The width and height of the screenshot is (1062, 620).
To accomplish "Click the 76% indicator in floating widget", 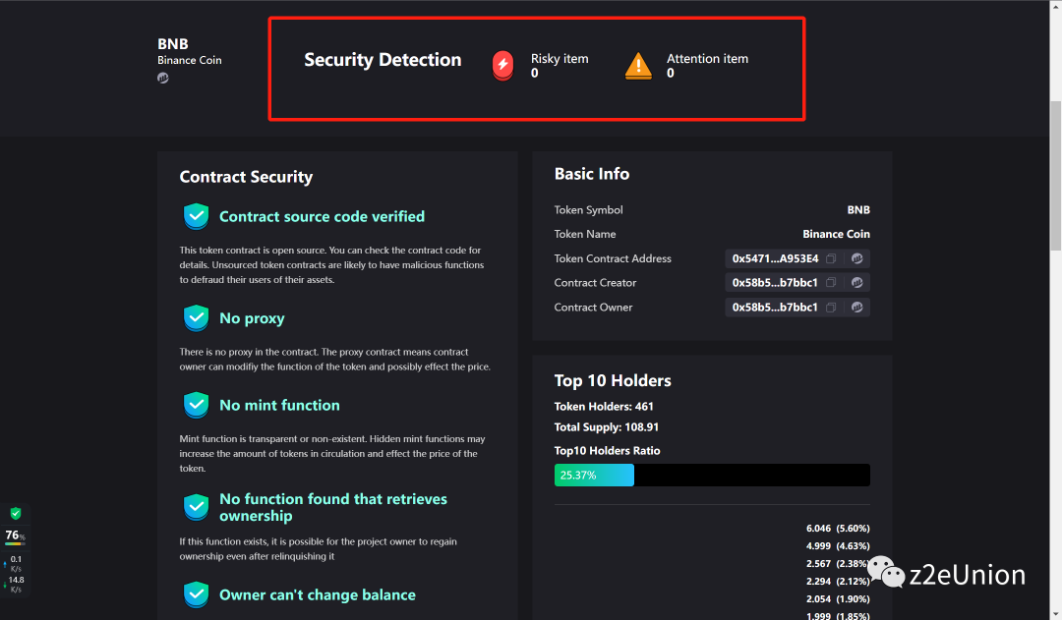I will [x=14, y=536].
